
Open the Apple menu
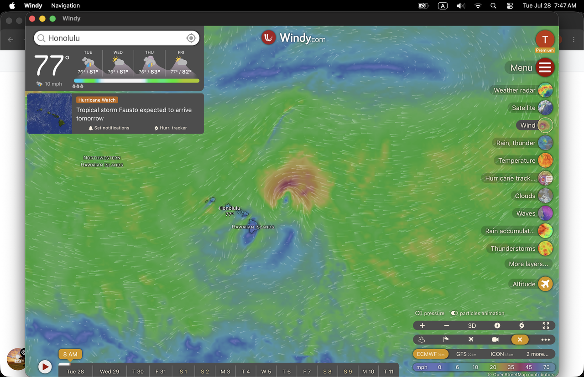click(x=12, y=5)
